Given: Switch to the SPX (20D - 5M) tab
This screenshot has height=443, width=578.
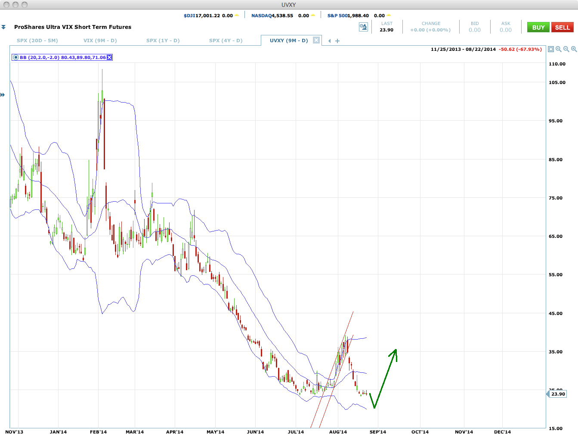Looking at the screenshot, I should (37, 41).
